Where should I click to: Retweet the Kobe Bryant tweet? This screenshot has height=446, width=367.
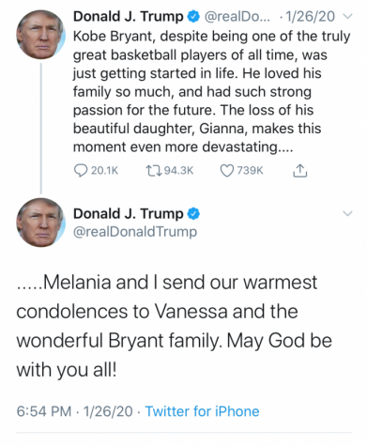click(x=153, y=171)
